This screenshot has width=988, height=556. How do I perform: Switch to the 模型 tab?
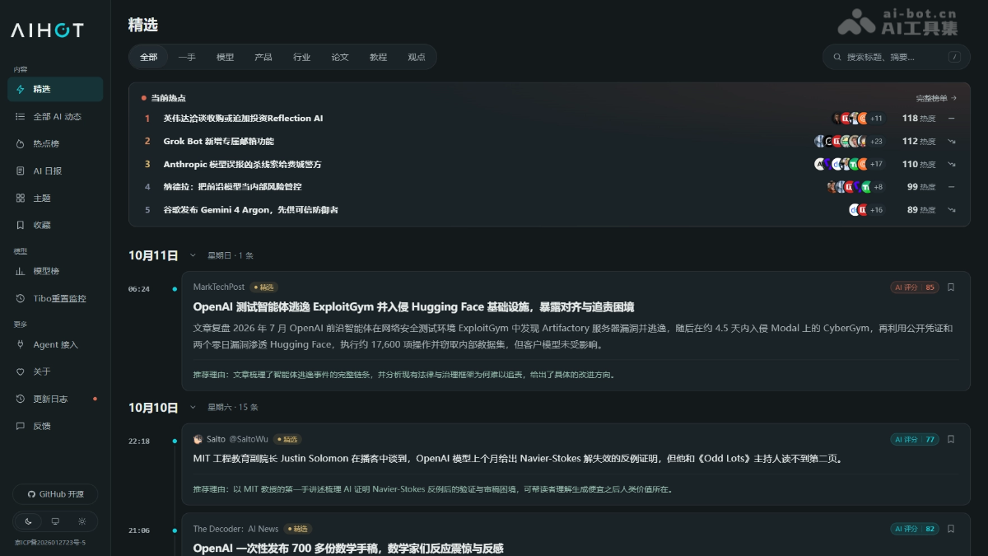[225, 57]
